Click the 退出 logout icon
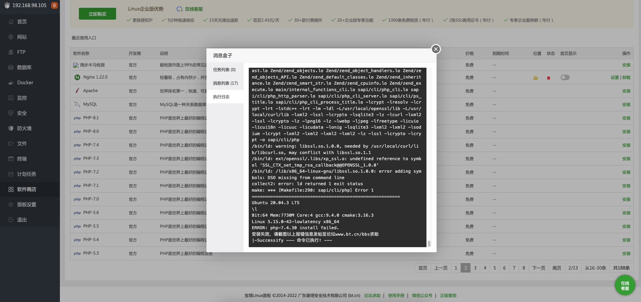This screenshot has height=302, width=641. [x=11, y=220]
